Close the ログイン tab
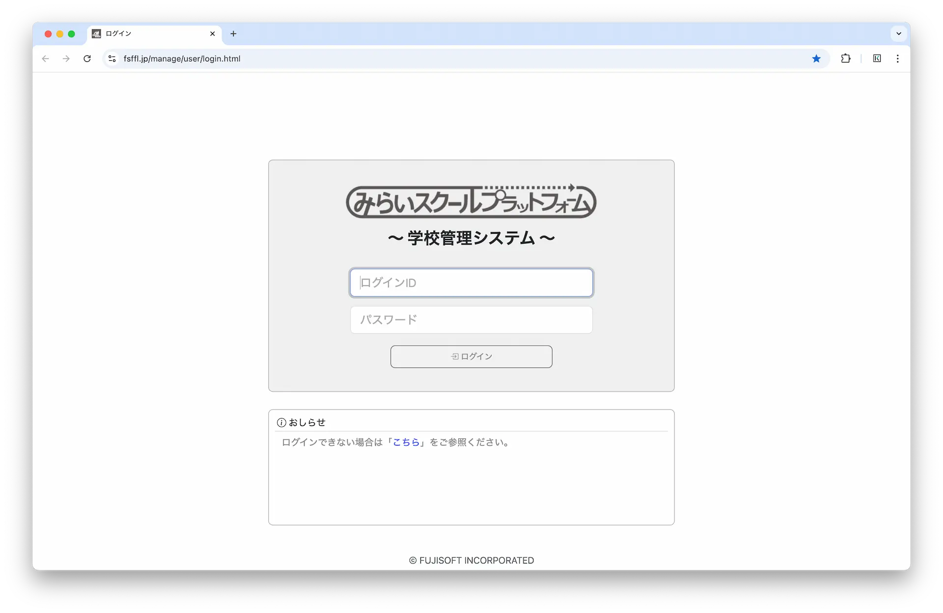Screen dimensions: 943x613 point(212,33)
